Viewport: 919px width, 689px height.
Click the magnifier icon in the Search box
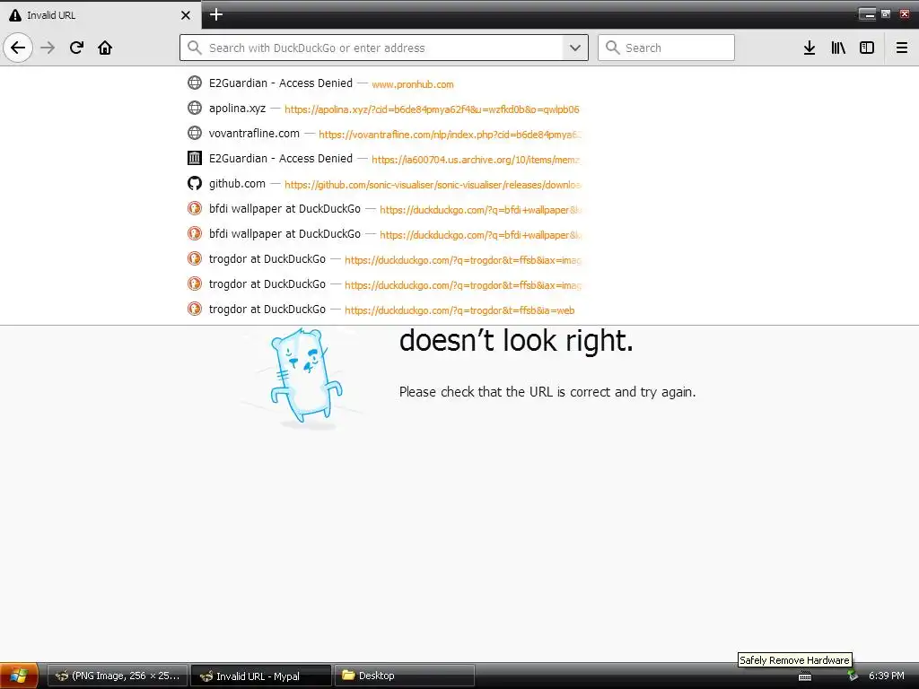coord(612,48)
